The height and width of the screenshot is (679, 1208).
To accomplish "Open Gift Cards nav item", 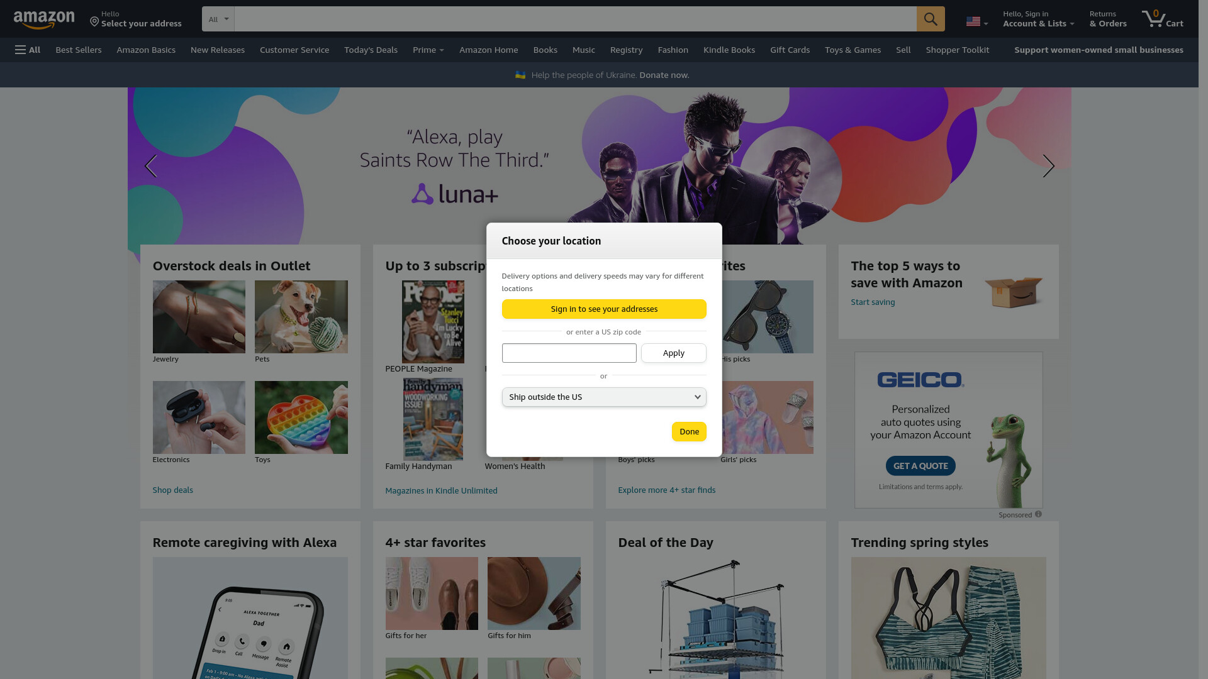I will click(x=790, y=50).
